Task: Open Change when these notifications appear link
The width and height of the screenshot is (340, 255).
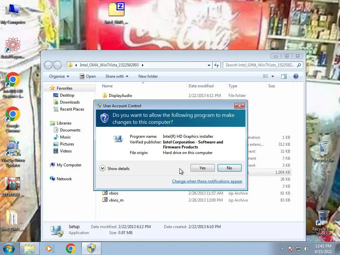Action: click(x=207, y=181)
